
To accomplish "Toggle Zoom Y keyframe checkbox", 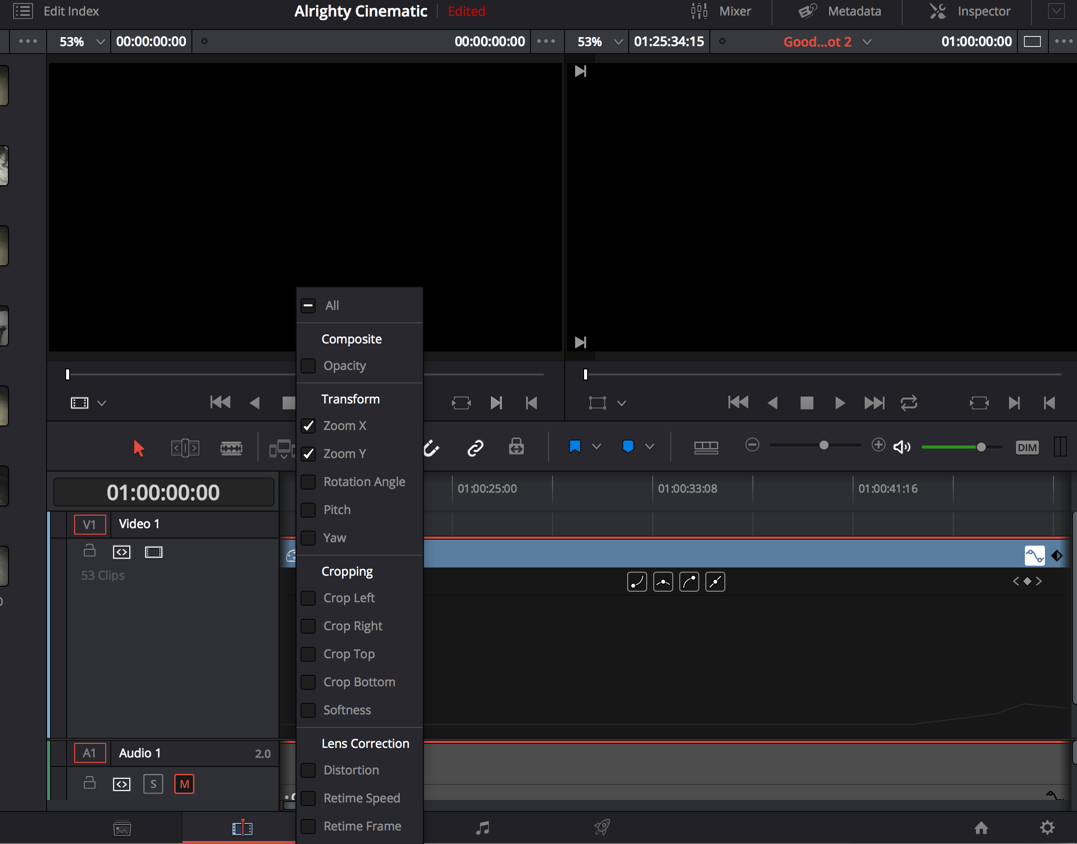I will tap(310, 454).
